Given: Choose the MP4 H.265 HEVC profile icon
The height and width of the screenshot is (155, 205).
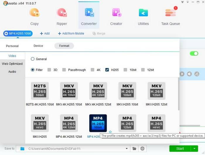Looking at the screenshot, I should (x=156, y=123).
